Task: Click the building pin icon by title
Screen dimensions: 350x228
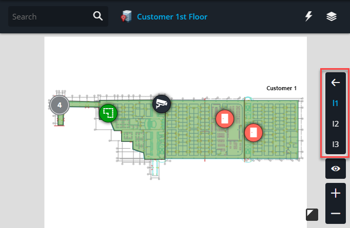Action: click(x=126, y=17)
